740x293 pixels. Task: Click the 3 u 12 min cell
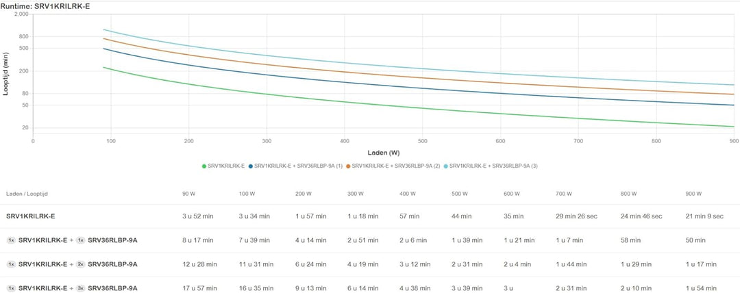click(x=415, y=264)
